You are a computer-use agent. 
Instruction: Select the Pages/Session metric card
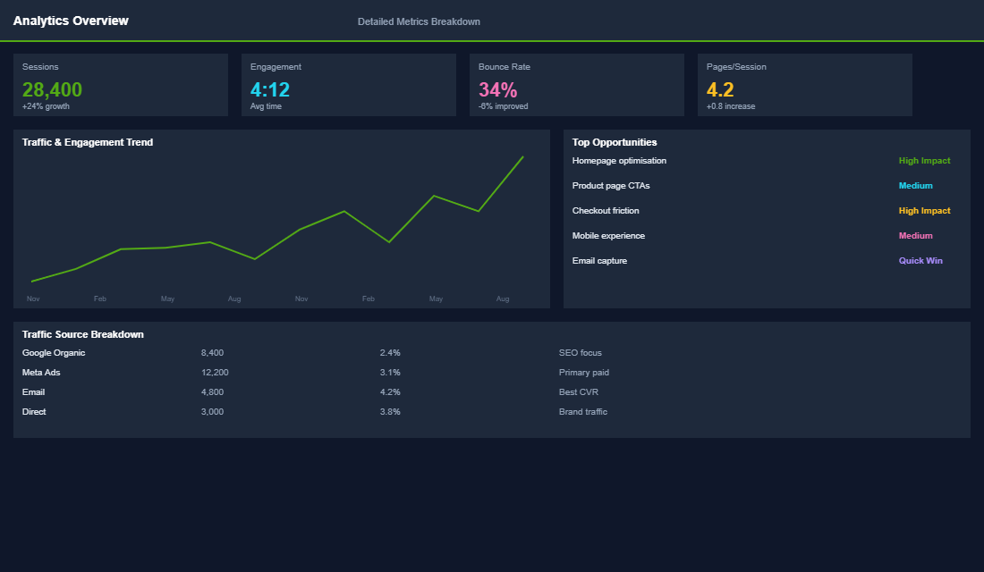point(804,85)
